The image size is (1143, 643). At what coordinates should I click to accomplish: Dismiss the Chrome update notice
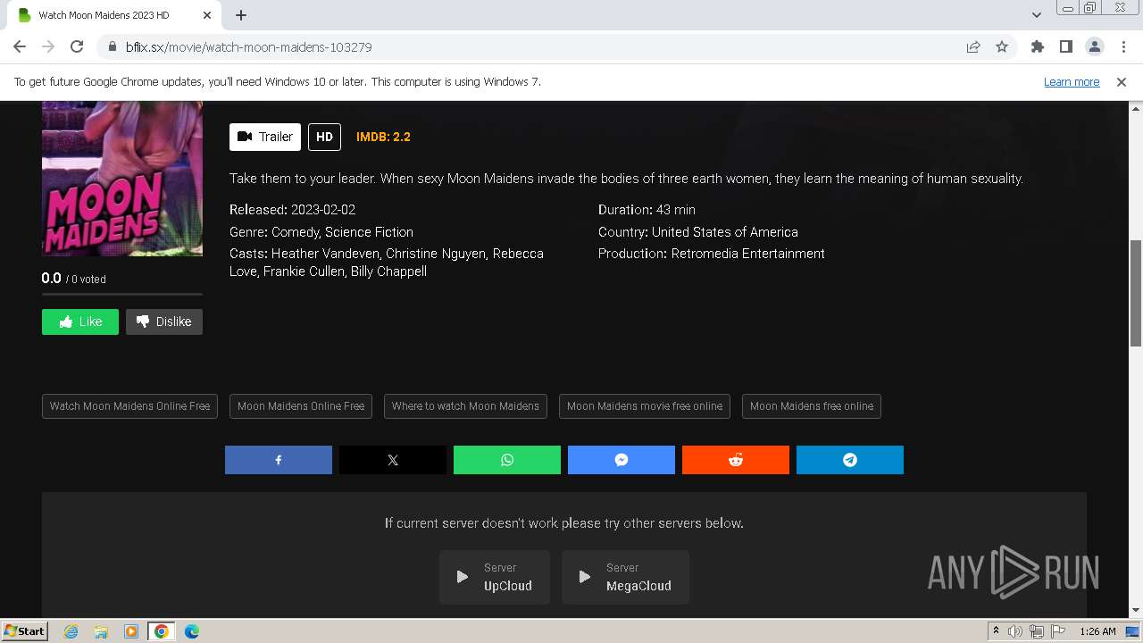tap(1122, 81)
